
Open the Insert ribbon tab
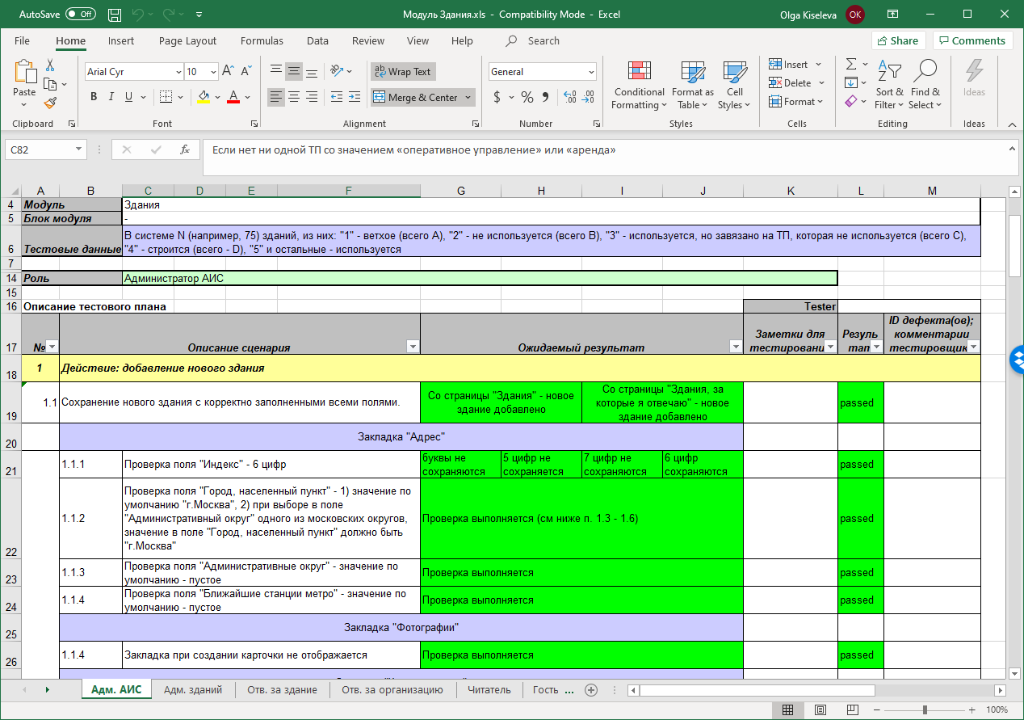point(121,40)
